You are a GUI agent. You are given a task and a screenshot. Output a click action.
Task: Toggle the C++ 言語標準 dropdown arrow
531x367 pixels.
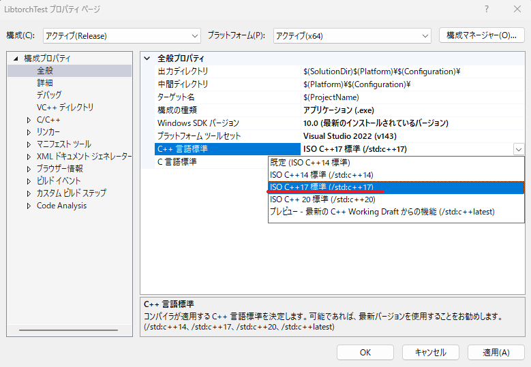[519, 150]
